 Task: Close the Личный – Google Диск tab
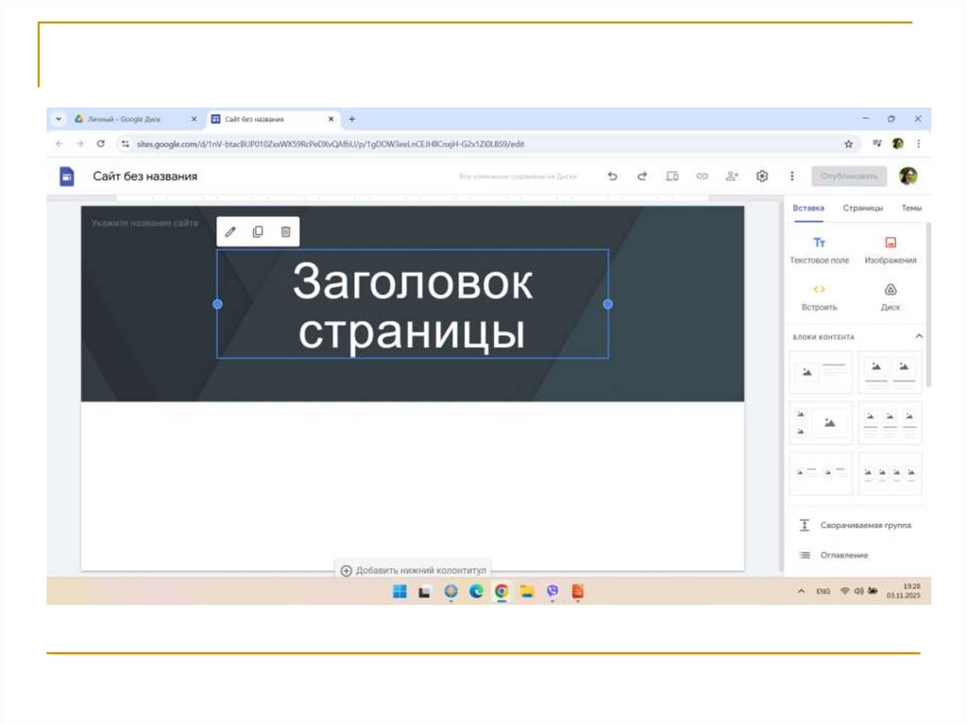[194, 119]
